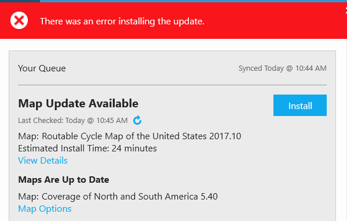Click the Map Update Available heading
Screen dimensions: 347x221
click(78, 103)
